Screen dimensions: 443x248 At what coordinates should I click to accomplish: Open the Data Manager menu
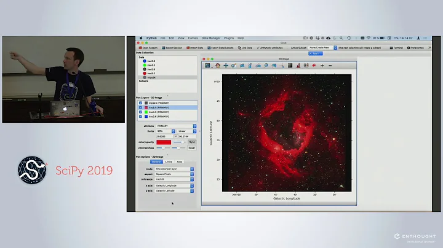click(x=211, y=38)
